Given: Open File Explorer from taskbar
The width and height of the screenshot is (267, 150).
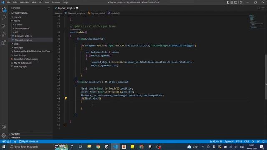Looking at the screenshot, I should (x=89, y=147).
